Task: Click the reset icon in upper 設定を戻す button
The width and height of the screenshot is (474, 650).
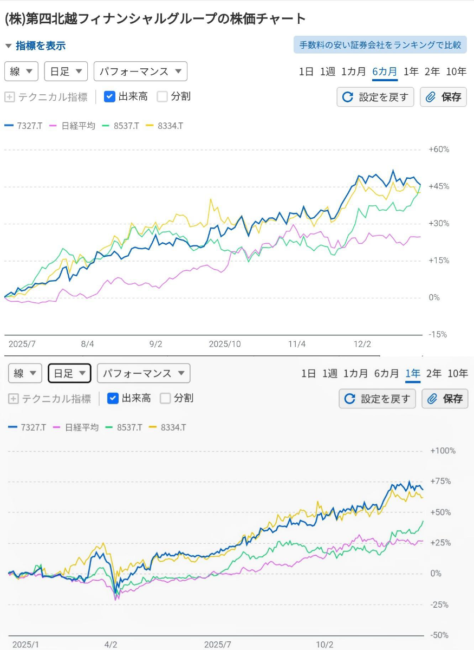Action: tap(348, 97)
